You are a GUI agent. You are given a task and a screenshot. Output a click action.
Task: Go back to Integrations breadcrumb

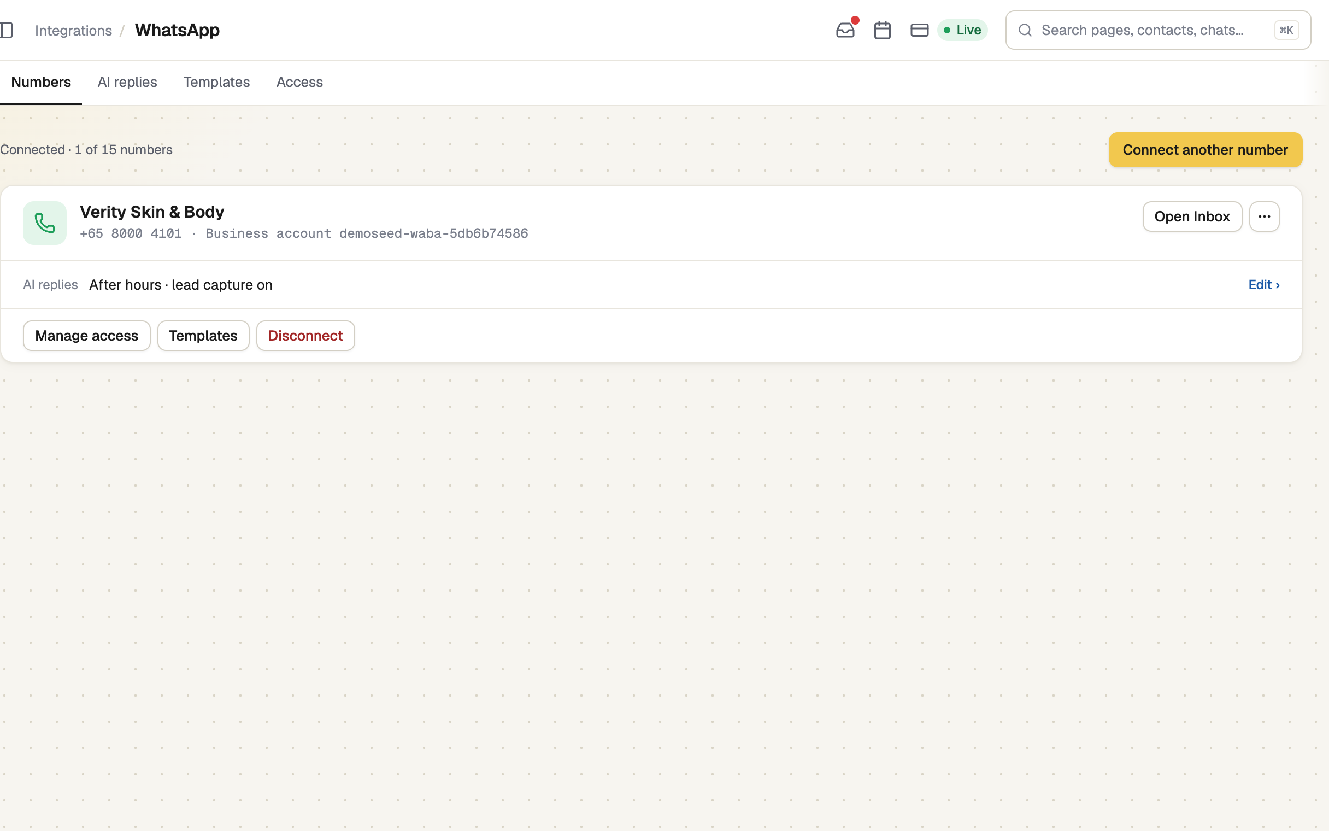(x=74, y=30)
